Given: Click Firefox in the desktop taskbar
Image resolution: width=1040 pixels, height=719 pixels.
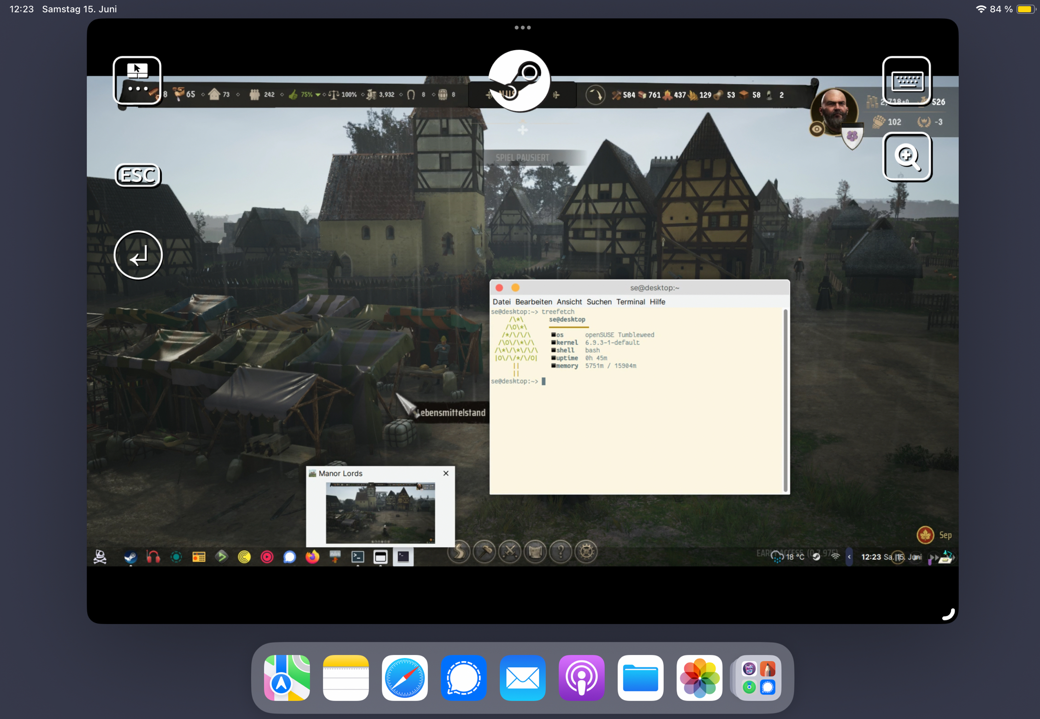Looking at the screenshot, I should click(x=312, y=557).
